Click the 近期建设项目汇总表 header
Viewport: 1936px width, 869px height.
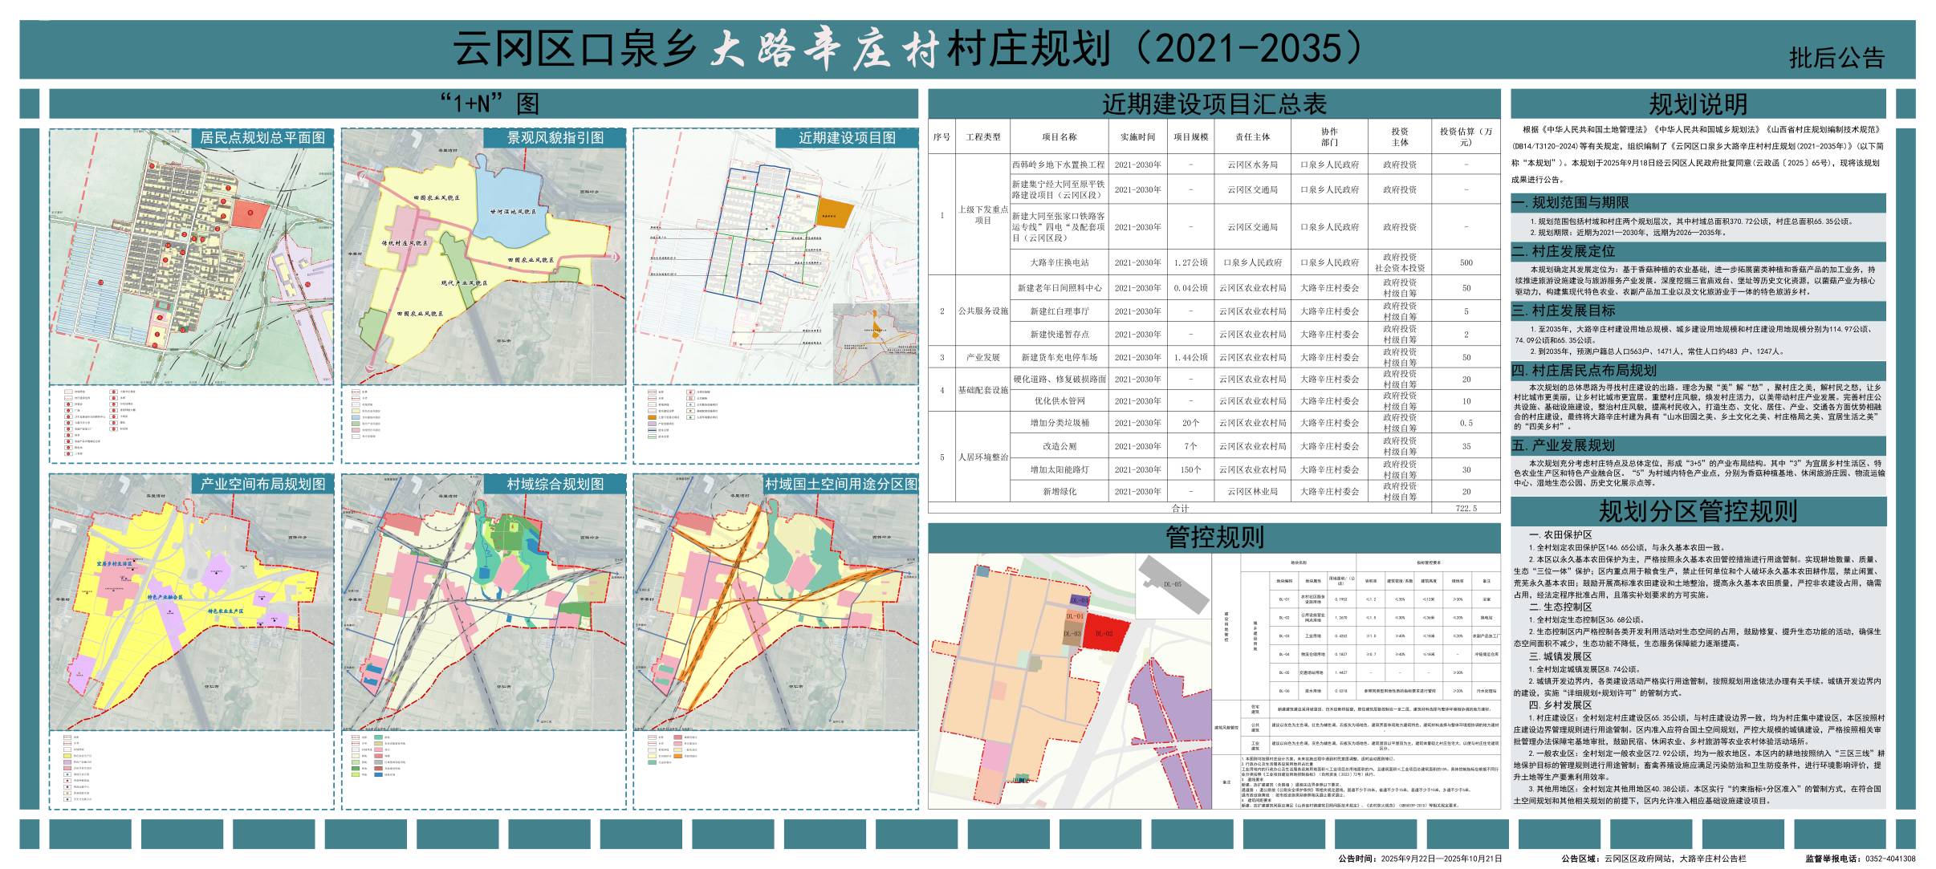[1213, 104]
